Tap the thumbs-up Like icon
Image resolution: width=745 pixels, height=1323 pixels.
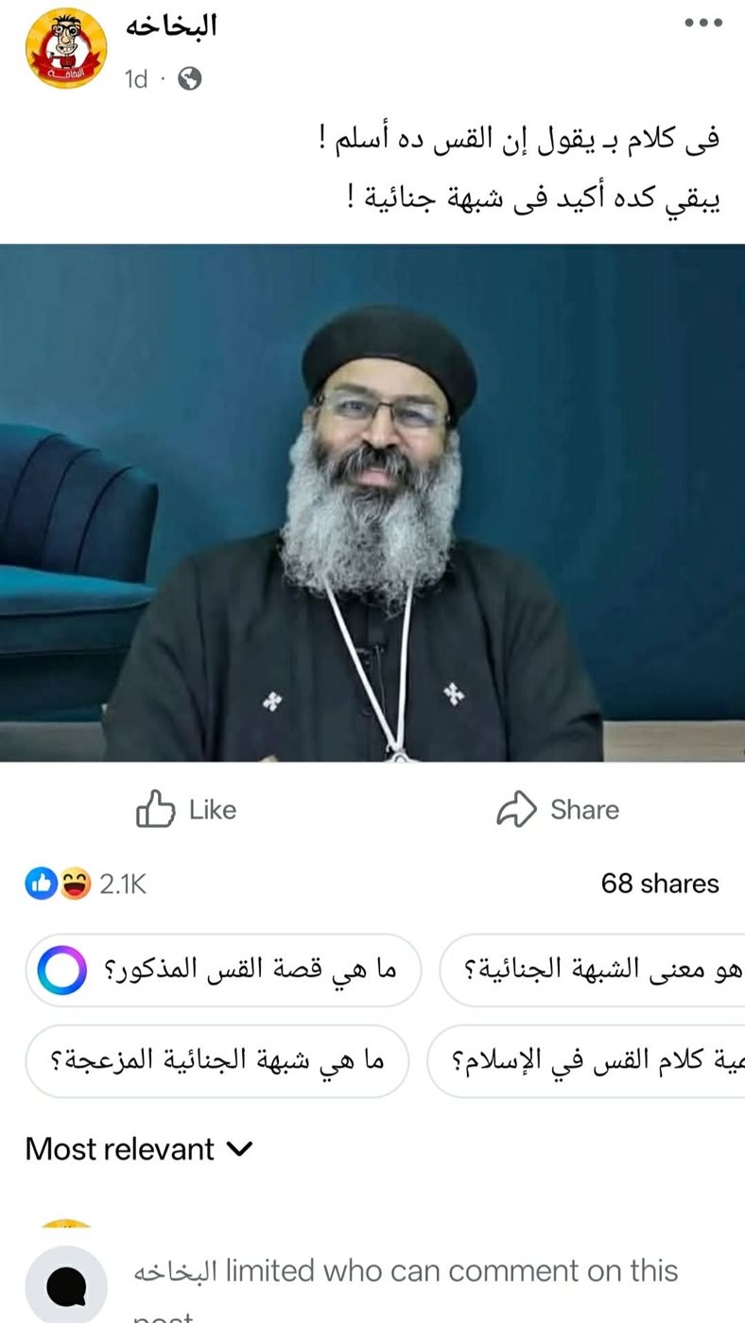pyautogui.click(x=156, y=810)
